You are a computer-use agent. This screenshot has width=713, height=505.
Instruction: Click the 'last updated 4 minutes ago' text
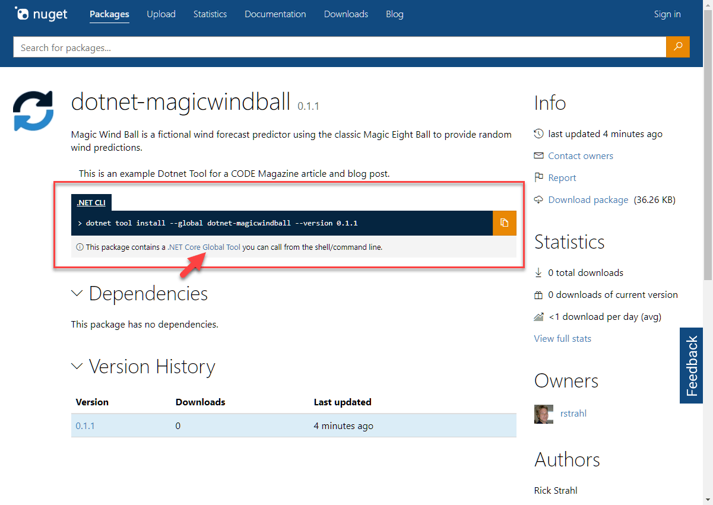pos(606,134)
